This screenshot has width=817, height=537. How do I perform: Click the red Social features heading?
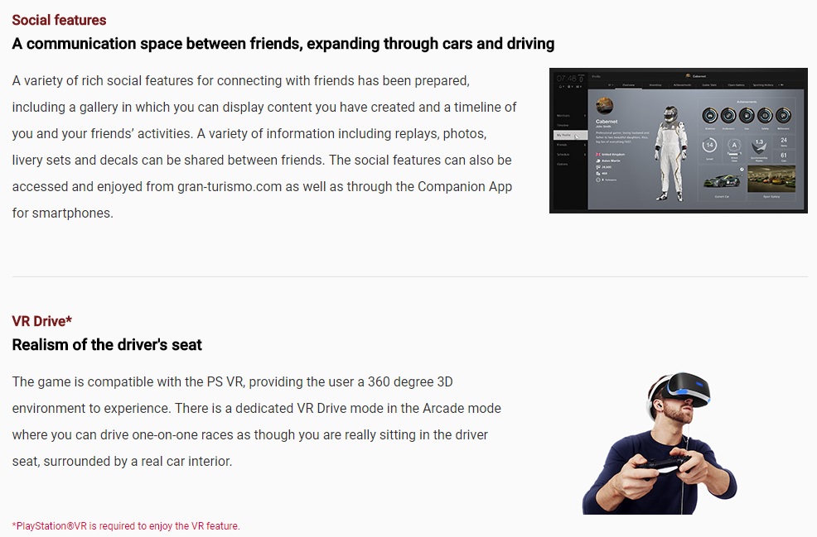(x=59, y=20)
